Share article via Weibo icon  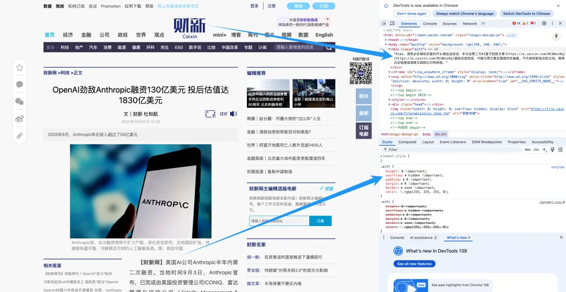(19, 119)
